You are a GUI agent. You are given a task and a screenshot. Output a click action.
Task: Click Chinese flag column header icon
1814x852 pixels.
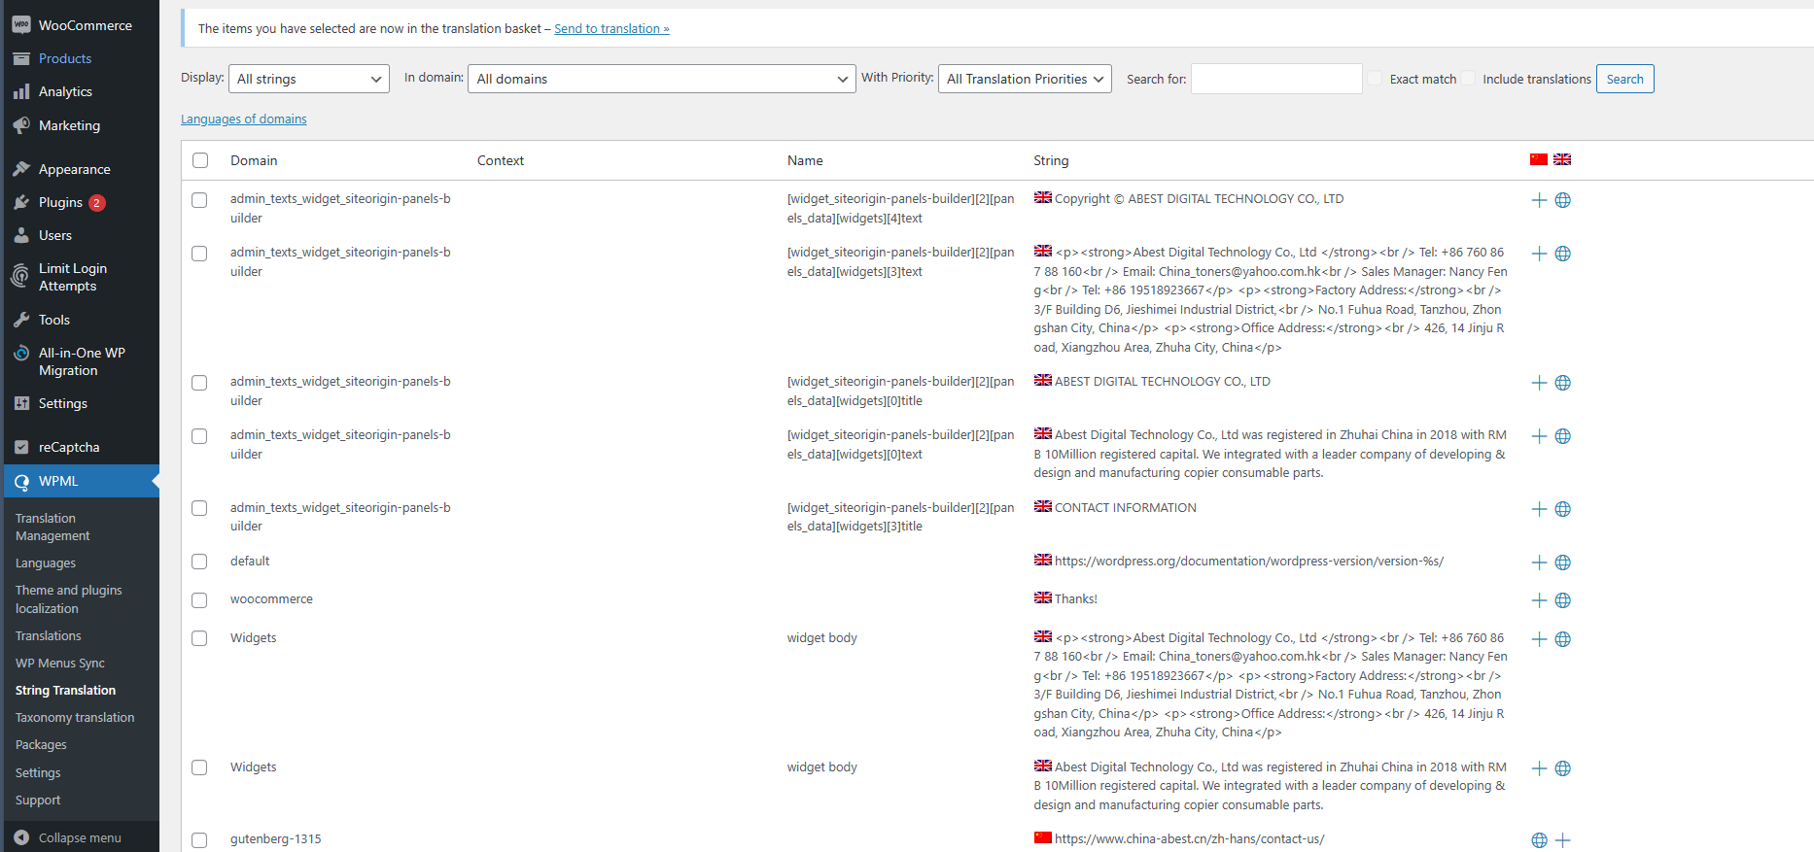(1539, 159)
